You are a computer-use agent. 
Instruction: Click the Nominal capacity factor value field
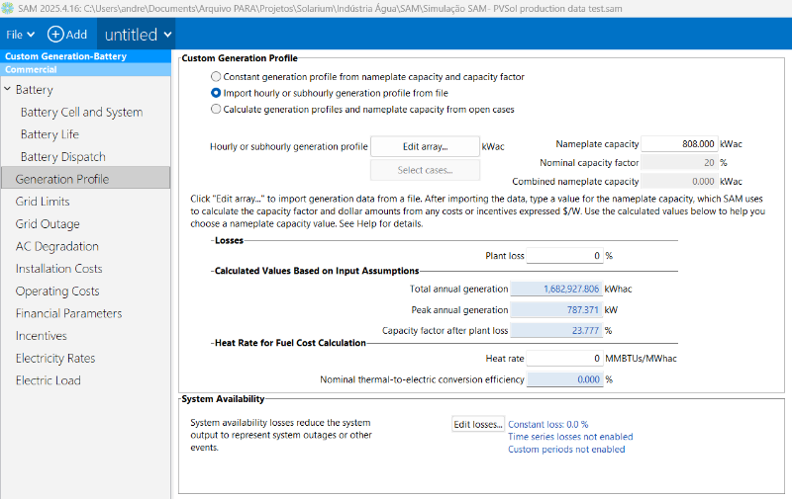[x=679, y=163]
